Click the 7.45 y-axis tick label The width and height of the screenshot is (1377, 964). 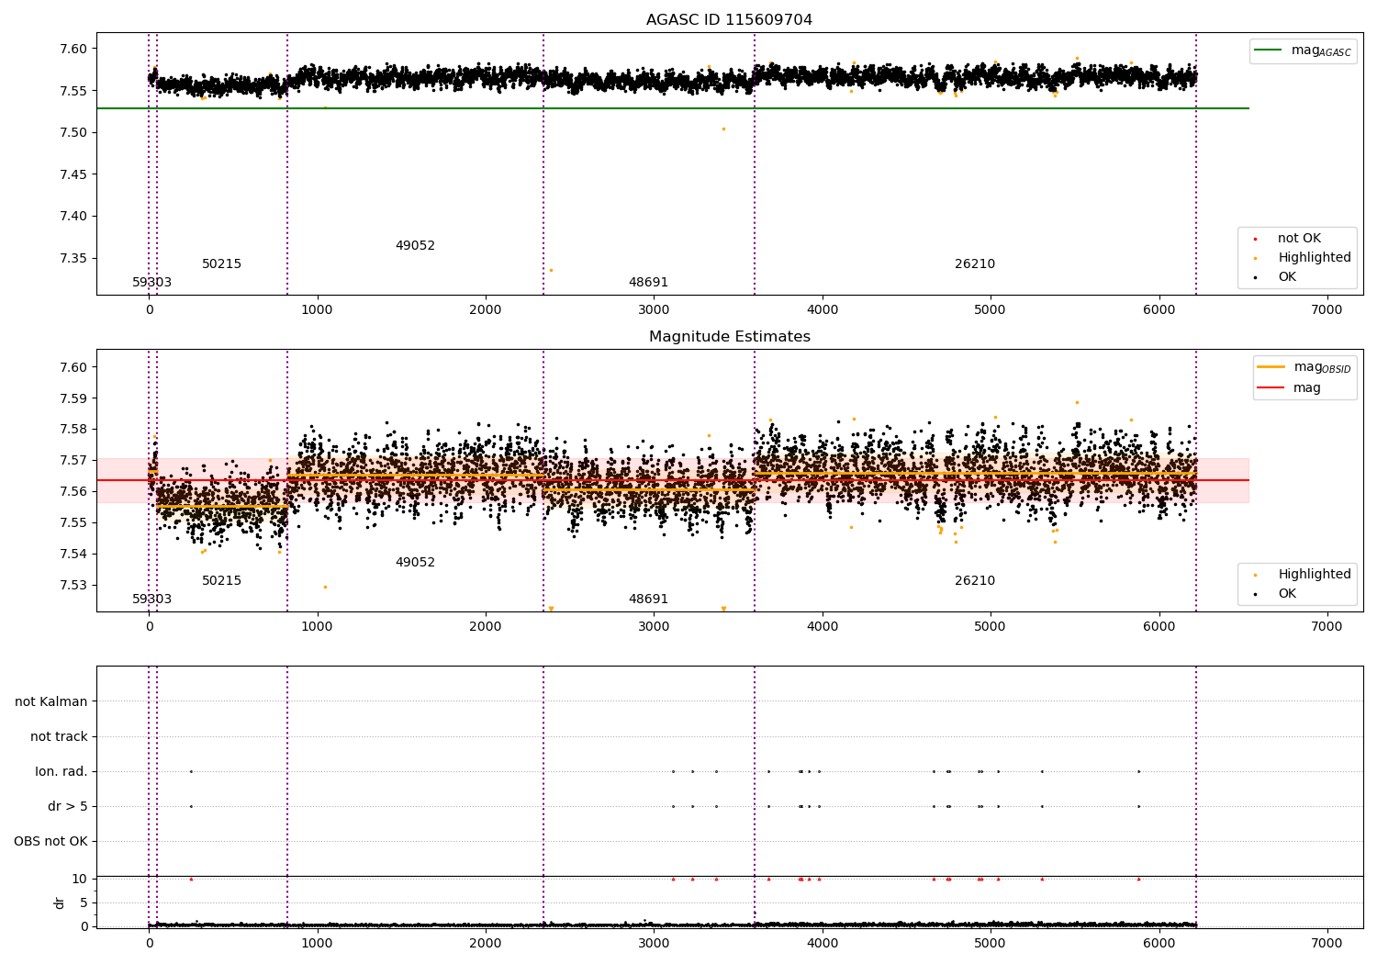[72, 175]
